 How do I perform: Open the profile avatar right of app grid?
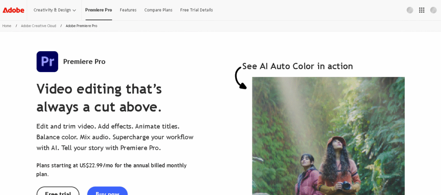click(433, 10)
